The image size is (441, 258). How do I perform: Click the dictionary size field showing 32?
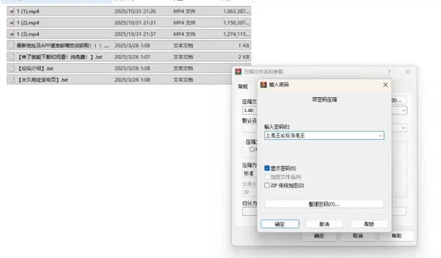(250, 192)
